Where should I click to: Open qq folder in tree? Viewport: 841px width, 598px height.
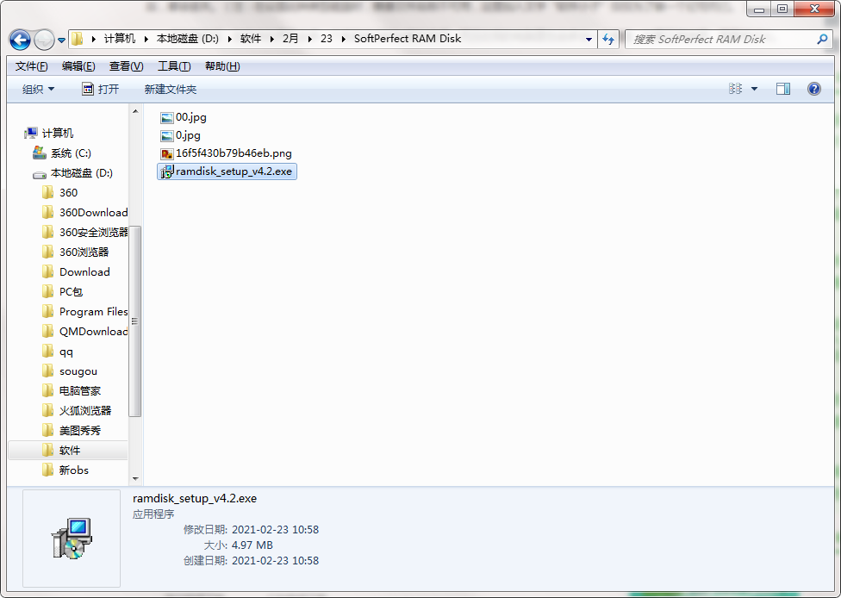(x=58, y=352)
